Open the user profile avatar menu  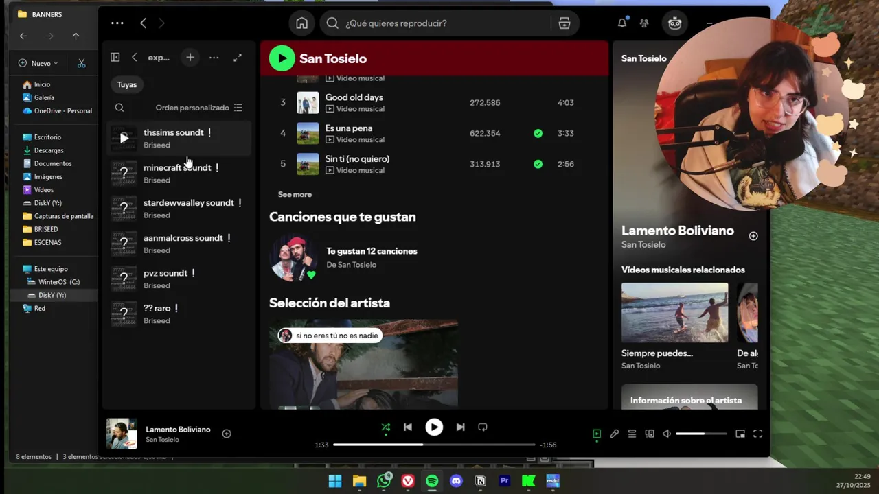[675, 23]
